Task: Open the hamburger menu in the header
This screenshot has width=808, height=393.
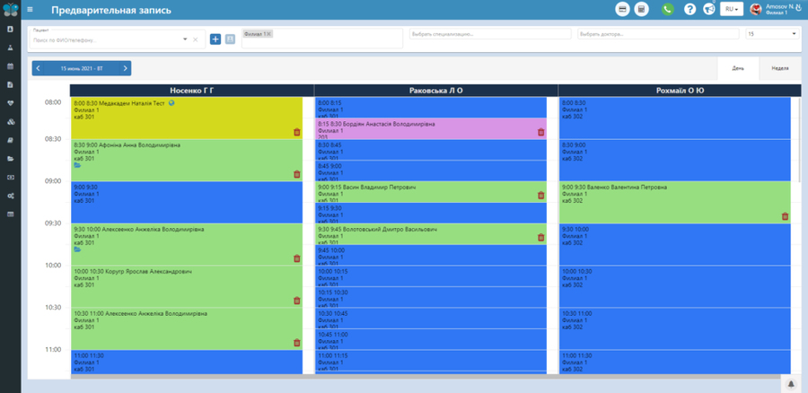Action: point(30,10)
